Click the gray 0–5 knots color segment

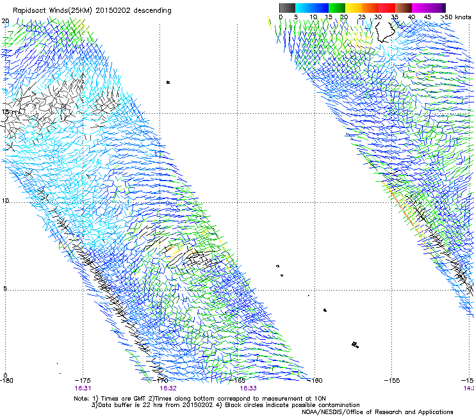click(287, 8)
